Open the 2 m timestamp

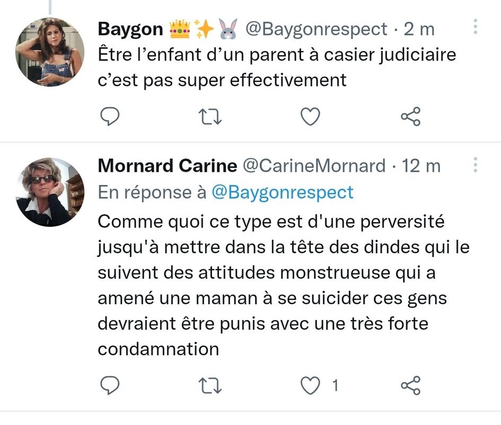pyautogui.click(x=419, y=30)
